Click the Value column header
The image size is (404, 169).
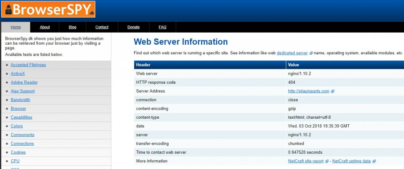tap(293, 65)
